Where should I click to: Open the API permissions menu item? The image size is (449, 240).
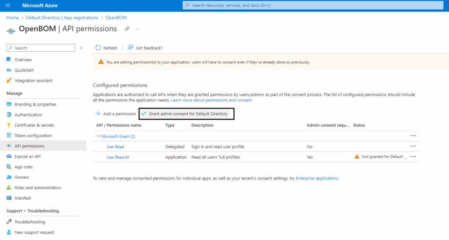(x=43, y=146)
